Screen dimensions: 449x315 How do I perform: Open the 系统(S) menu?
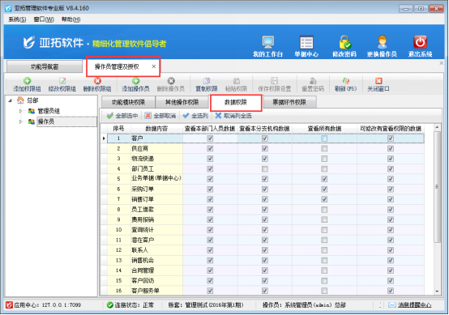(17, 19)
